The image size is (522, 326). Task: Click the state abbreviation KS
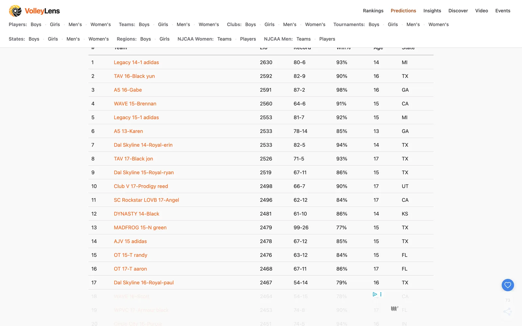point(405,214)
